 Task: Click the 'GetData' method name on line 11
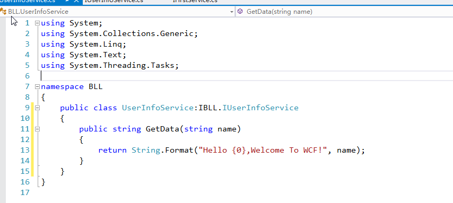(162, 129)
